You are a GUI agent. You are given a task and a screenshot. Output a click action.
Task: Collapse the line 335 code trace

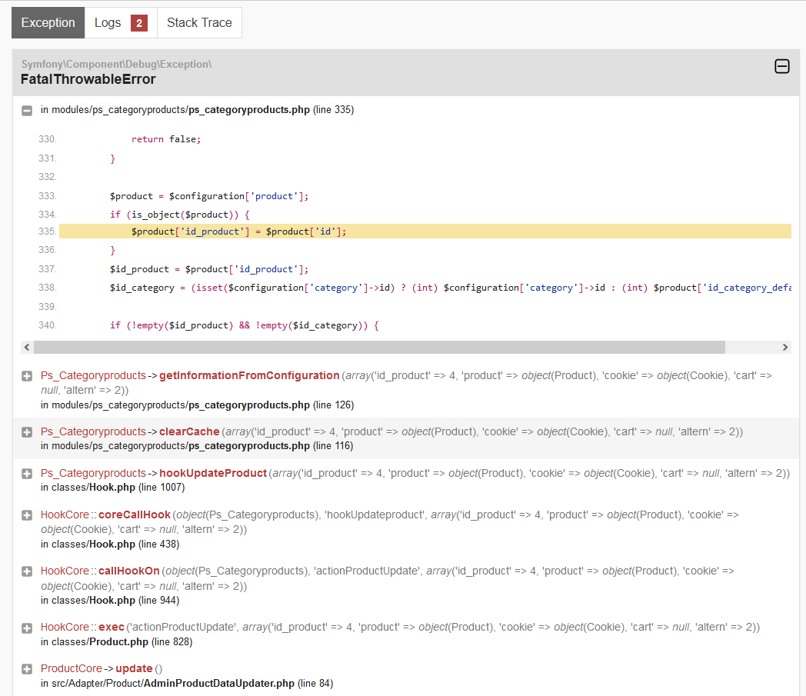click(27, 111)
